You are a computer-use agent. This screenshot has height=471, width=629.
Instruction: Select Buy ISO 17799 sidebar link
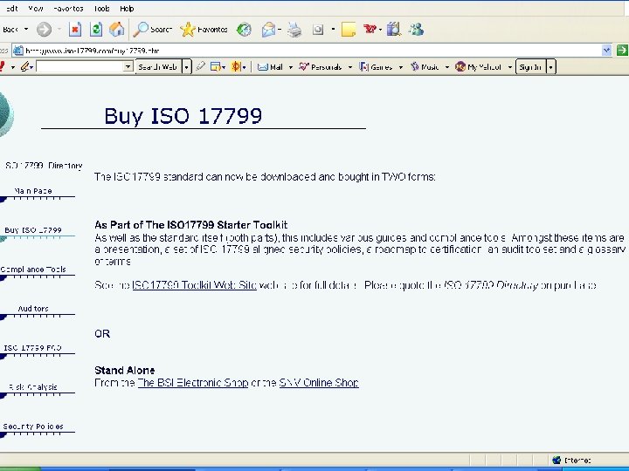point(33,230)
